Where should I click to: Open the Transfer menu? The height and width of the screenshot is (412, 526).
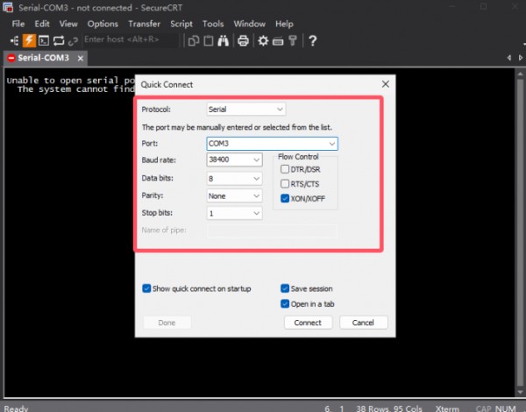(145, 24)
